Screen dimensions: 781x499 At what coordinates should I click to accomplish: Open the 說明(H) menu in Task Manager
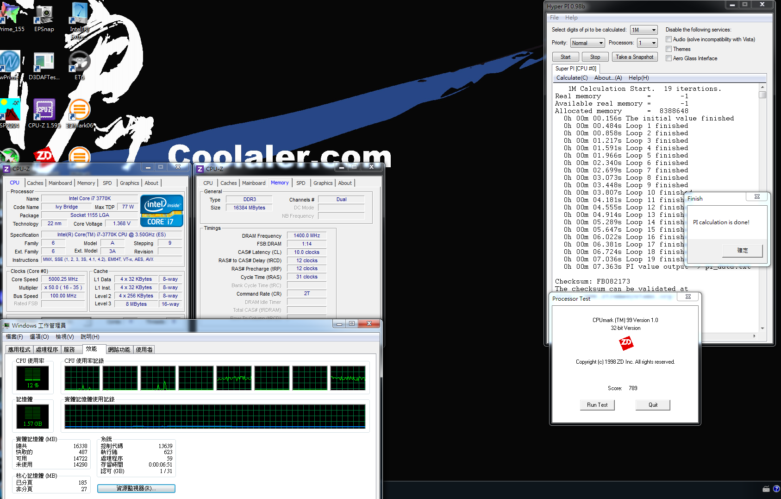[x=90, y=337]
